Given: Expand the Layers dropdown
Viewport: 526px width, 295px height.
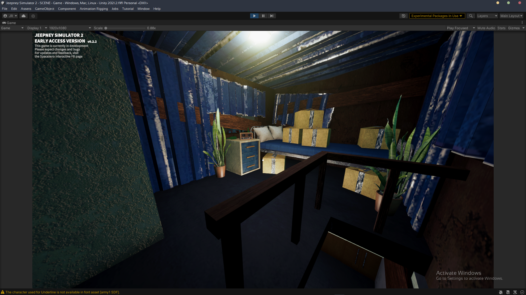Looking at the screenshot, I should click(487, 16).
